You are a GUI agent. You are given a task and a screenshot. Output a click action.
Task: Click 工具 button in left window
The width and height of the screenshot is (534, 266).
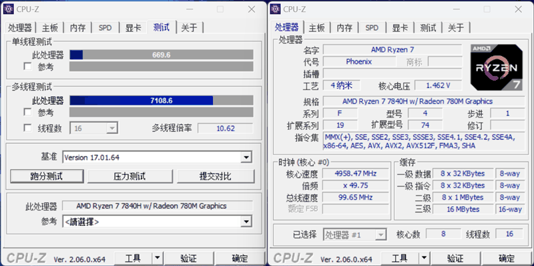coord(133,258)
